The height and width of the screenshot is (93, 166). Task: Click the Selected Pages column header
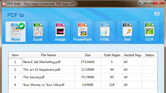tap(132, 55)
